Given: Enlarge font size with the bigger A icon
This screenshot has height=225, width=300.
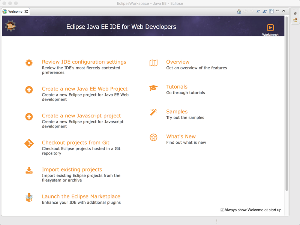Looking at the screenshot, I should click(265, 11).
